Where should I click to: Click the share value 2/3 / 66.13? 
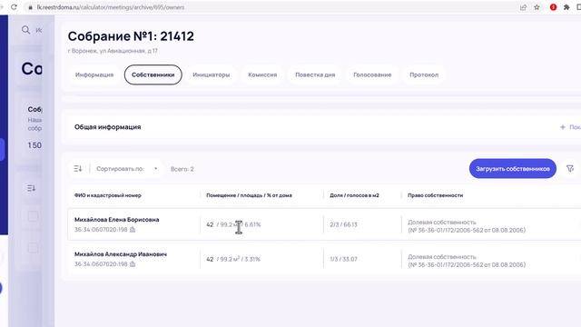point(343,224)
